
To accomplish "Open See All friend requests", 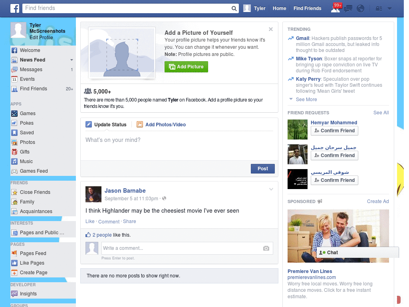I will 381,113.
